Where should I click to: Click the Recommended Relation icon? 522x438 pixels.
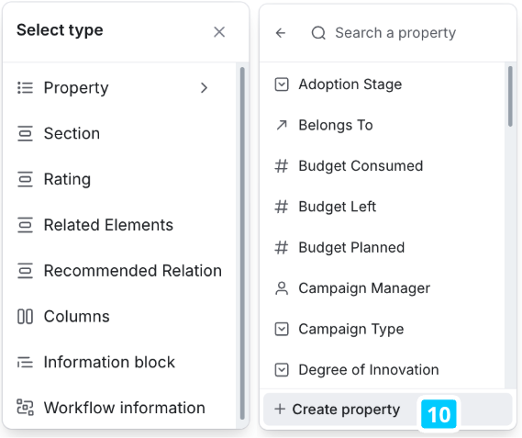coord(26,270)
